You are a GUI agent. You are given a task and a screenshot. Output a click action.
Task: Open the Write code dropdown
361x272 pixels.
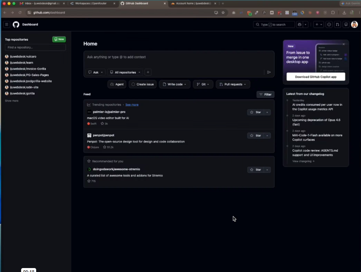[174, 84]
